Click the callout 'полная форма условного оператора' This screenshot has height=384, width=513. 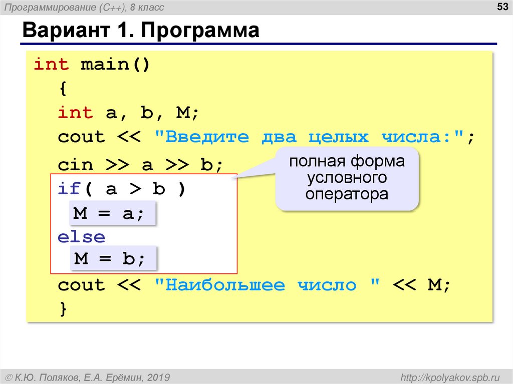347,178
